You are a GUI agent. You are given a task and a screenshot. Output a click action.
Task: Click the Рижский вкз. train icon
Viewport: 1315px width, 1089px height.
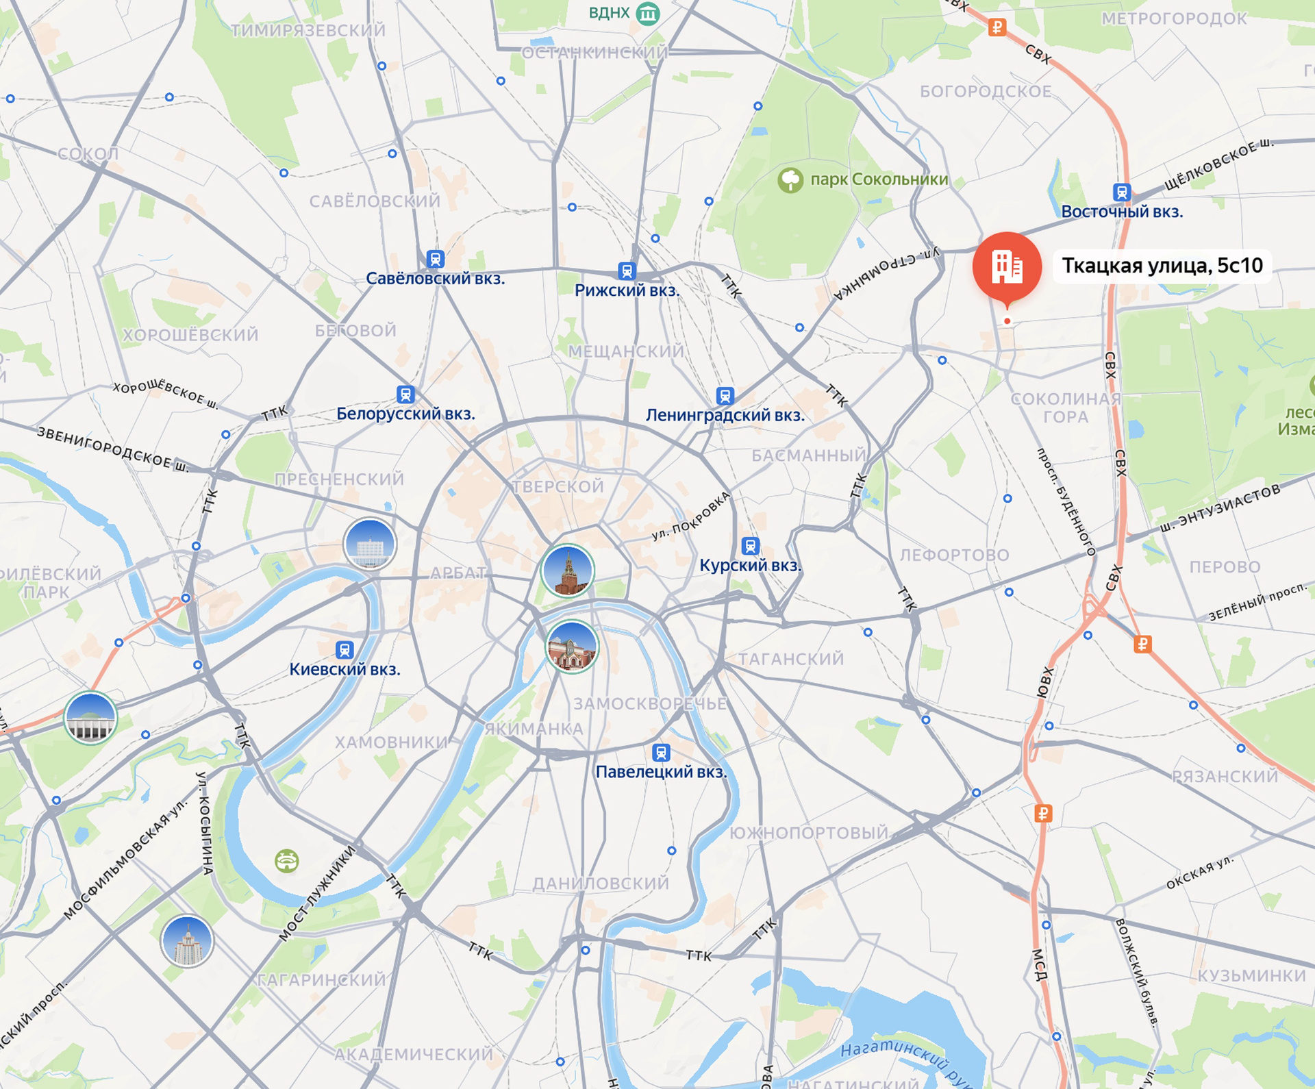pyautogui.click(x=627, y=271)
